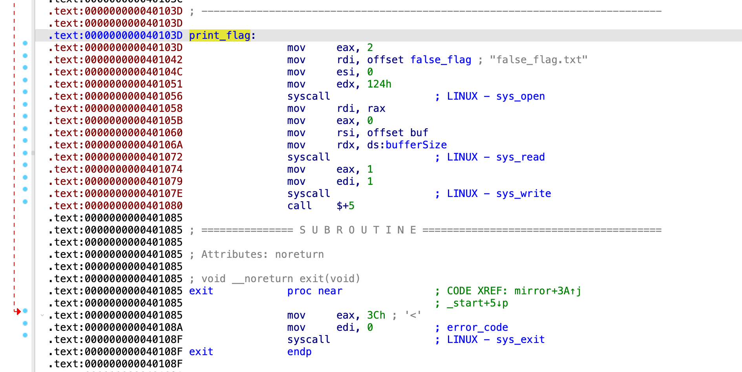Click the syscall mnemonic at 401056

[x=309, y=96]
